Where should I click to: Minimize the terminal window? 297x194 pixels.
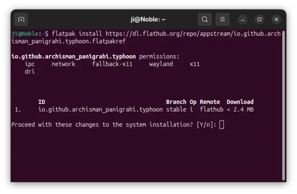(x=243, y=20)
